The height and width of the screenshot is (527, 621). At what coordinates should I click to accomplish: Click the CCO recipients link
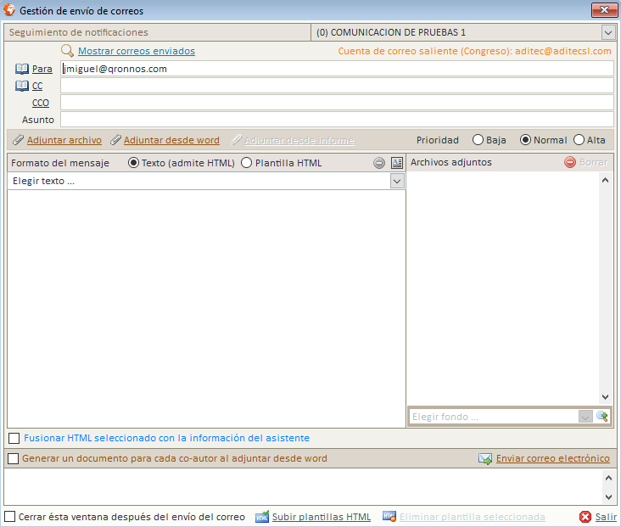[41, 103]
